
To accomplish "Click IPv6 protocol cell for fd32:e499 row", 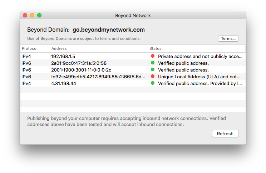I will [26, 77].
